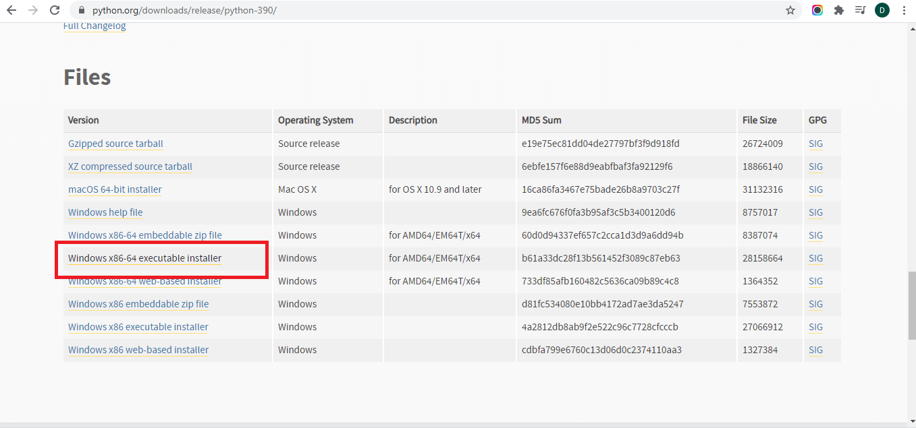This screenshot has width=916, height=428.
Task: Open SIG for x86-64 embeddable zip
Action: click(815, 235)
